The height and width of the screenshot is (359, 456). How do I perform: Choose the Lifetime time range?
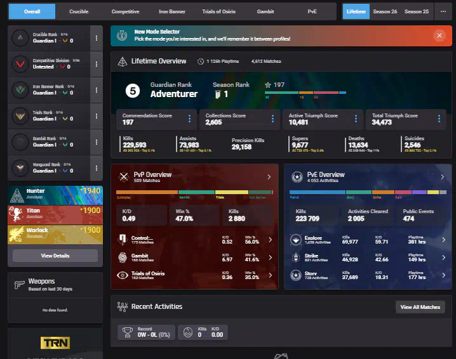pyautogui.click(x=356, y=11)
